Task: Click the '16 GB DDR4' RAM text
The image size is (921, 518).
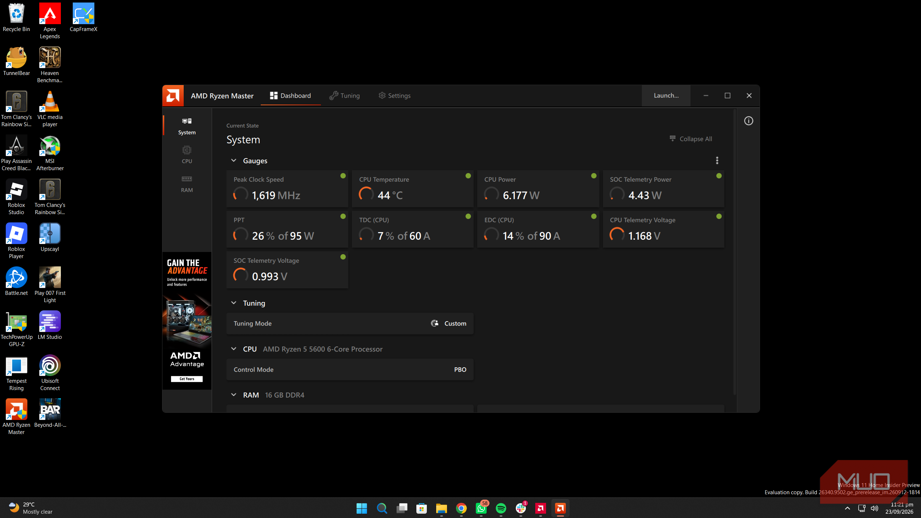Action: (x=285, y=395)
